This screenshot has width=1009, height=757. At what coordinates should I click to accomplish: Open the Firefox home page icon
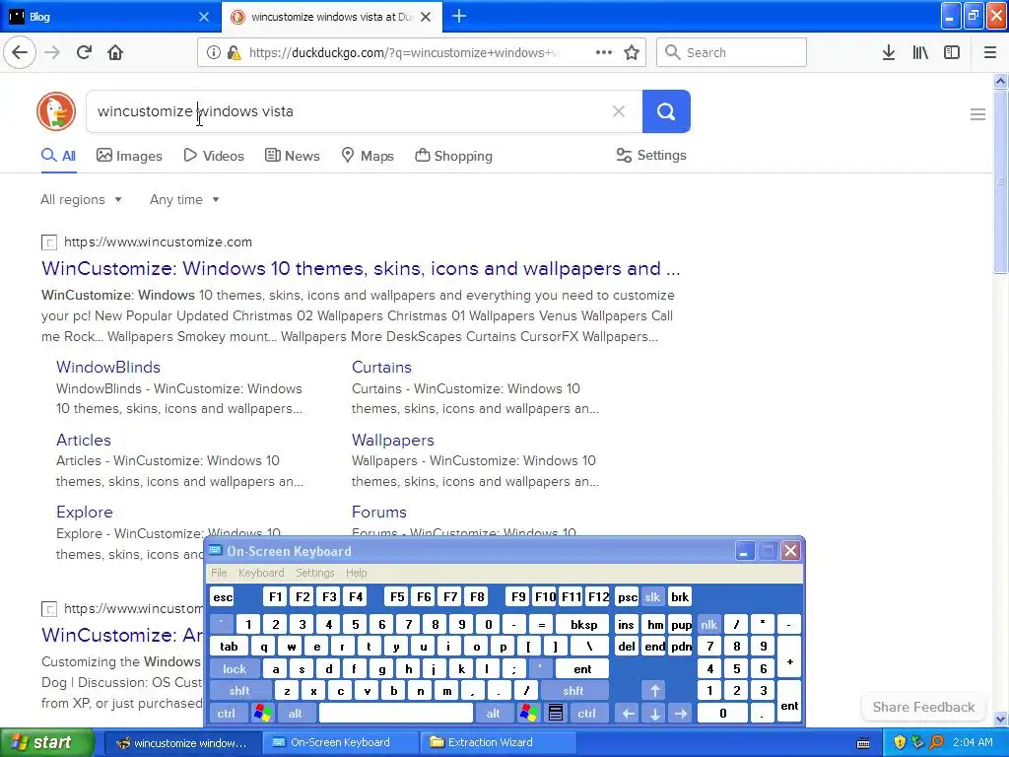(115, 52)
